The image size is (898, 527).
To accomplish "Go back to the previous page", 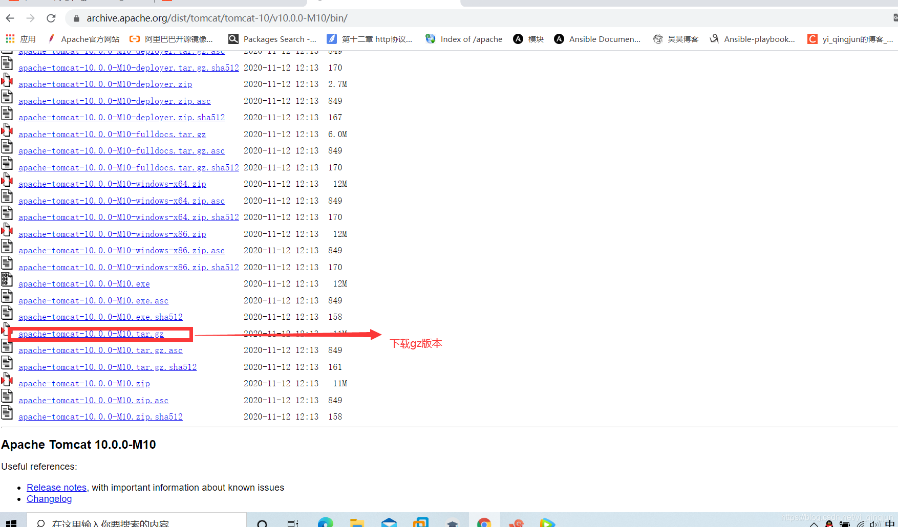I will (x=10, y=18).
